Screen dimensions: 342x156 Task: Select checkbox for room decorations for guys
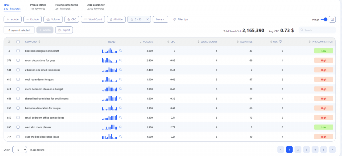18,60
